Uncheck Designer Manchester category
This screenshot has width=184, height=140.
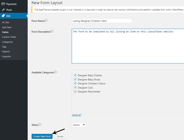coord(75,92)
